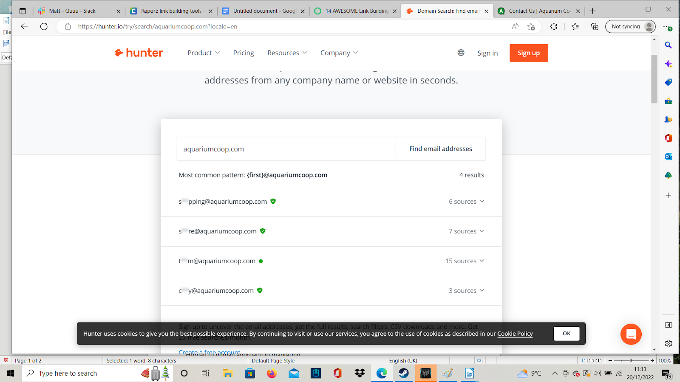Expand 7 sources for the re@ email

466,231
